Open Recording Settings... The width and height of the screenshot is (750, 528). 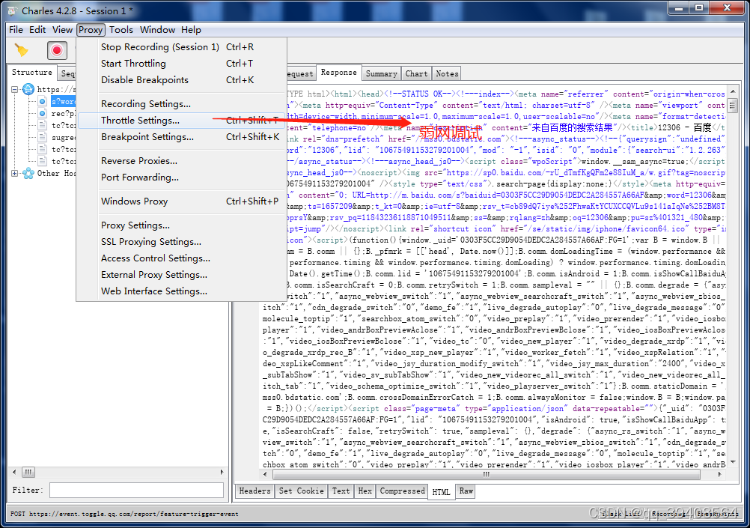pos(181,104)
